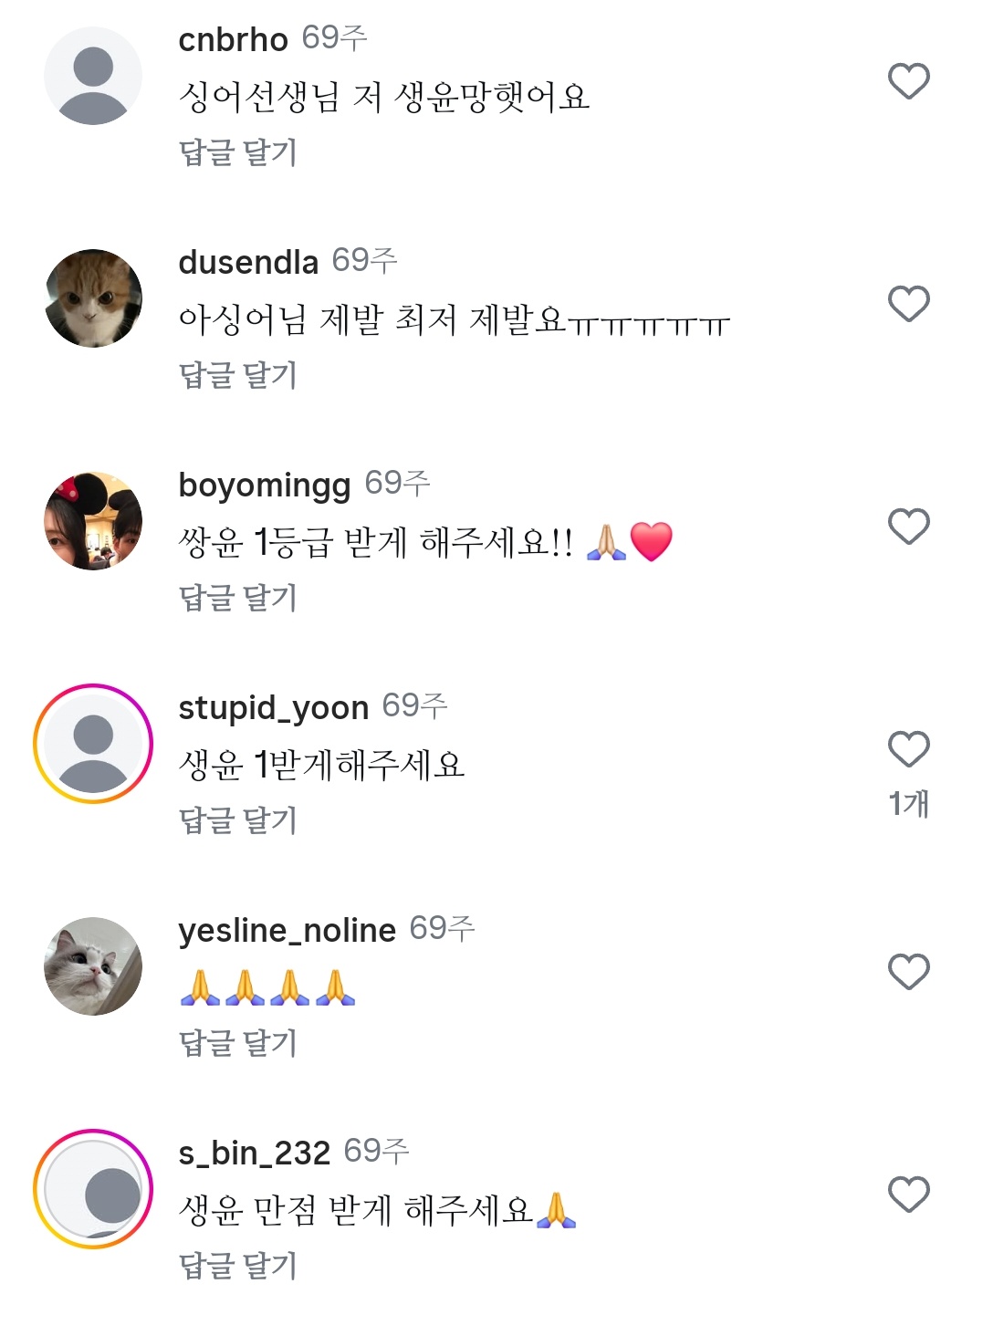Like cnbrho's comment with the heart

point(908,81)
